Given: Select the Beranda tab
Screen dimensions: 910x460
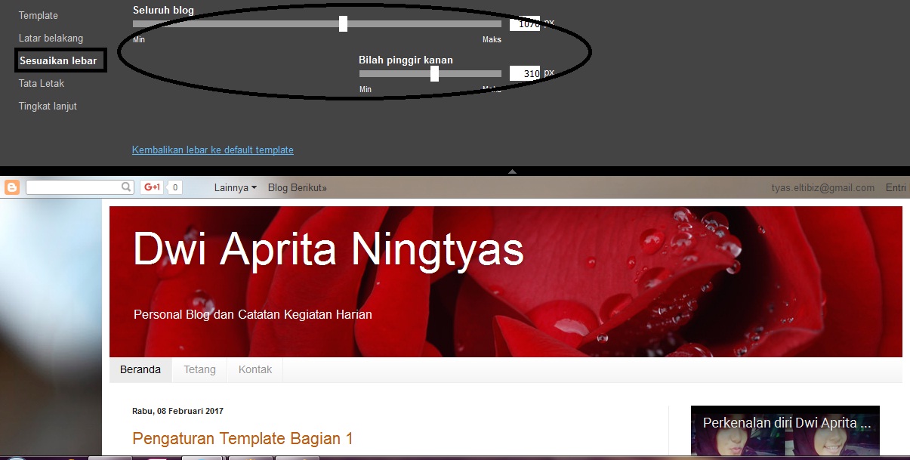Looking at the screenshot, I should [x=140, y=369].
